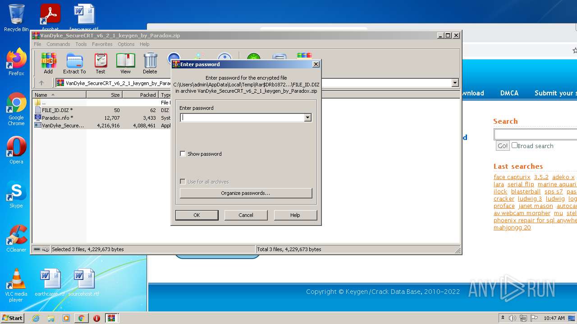Open the Acrobat desktop shortcut
The height and width of the screenshot is (324, 577).
tap(50, 18)
